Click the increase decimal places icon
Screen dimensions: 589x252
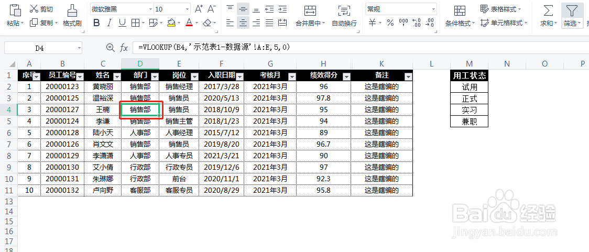[417, 23]
